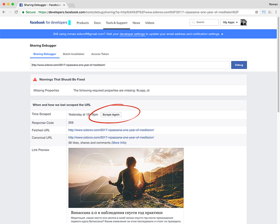Click the Sharing Debugger browser tab title
Screen dimensions: 280x224
(43, 5)
